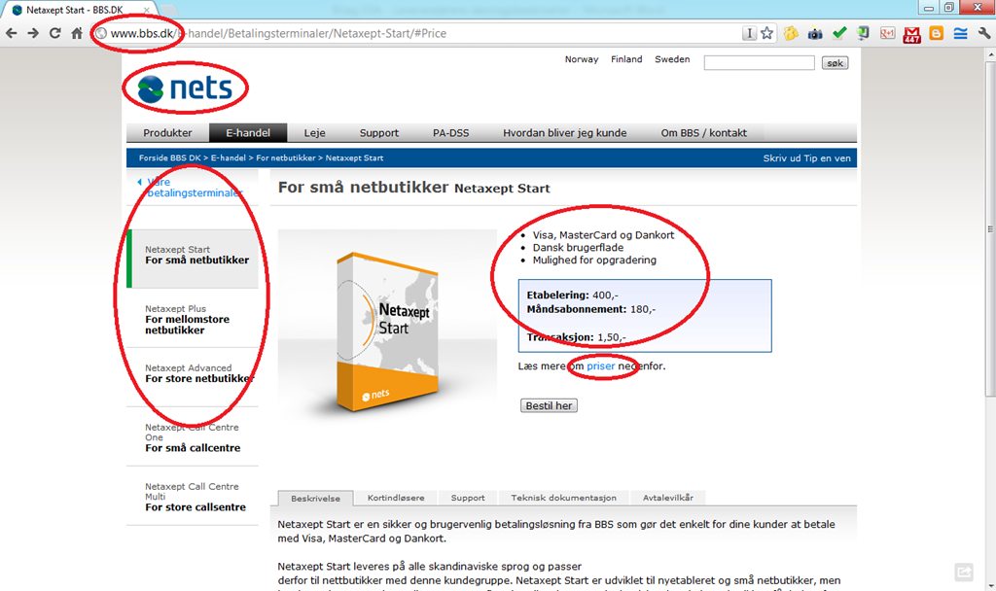Click the Bestil her button
This screenshot has height=591, width=996.
[x=549, y=405]
